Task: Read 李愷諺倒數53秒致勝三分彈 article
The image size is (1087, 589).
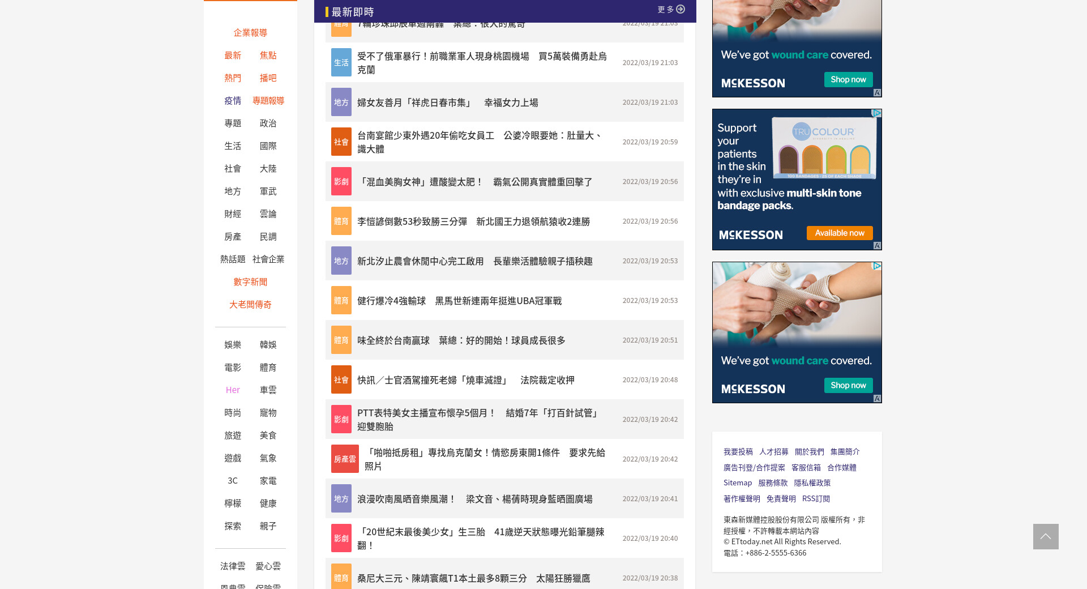Action: click(473, 221)
